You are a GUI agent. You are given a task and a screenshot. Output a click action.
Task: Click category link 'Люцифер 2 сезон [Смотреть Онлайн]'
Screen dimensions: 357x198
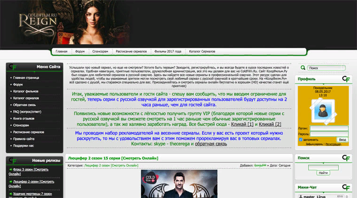point(111,166)
